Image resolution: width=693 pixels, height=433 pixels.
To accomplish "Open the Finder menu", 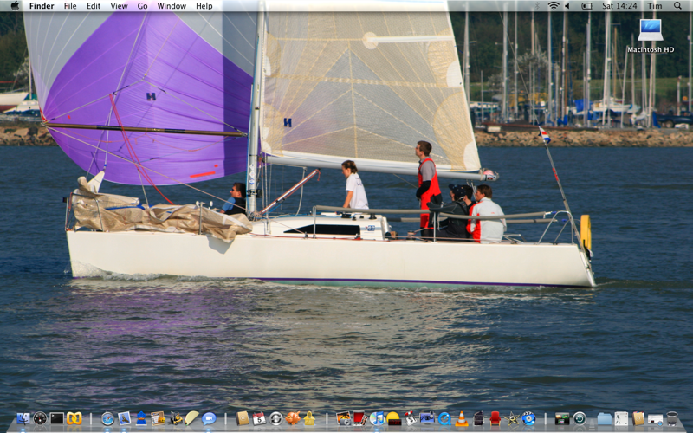I will (42, 6).
